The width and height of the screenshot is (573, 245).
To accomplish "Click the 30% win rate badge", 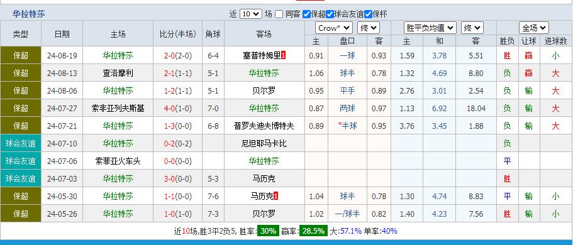I will click(268, 231).
